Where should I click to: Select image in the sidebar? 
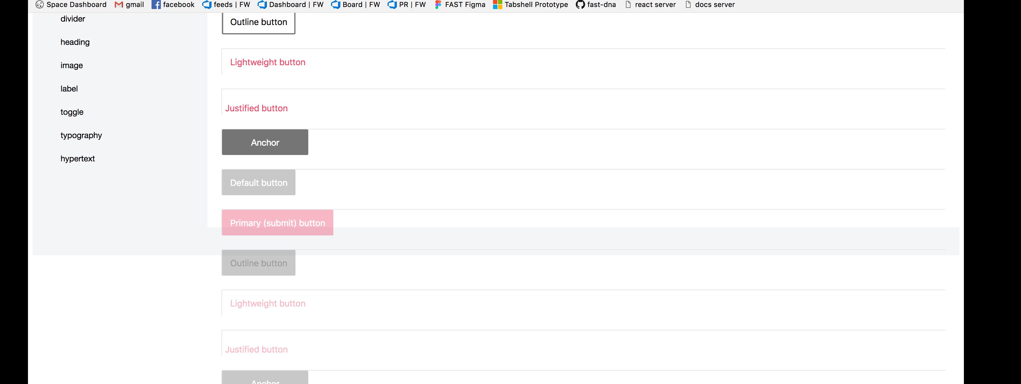tap(72, 65)
